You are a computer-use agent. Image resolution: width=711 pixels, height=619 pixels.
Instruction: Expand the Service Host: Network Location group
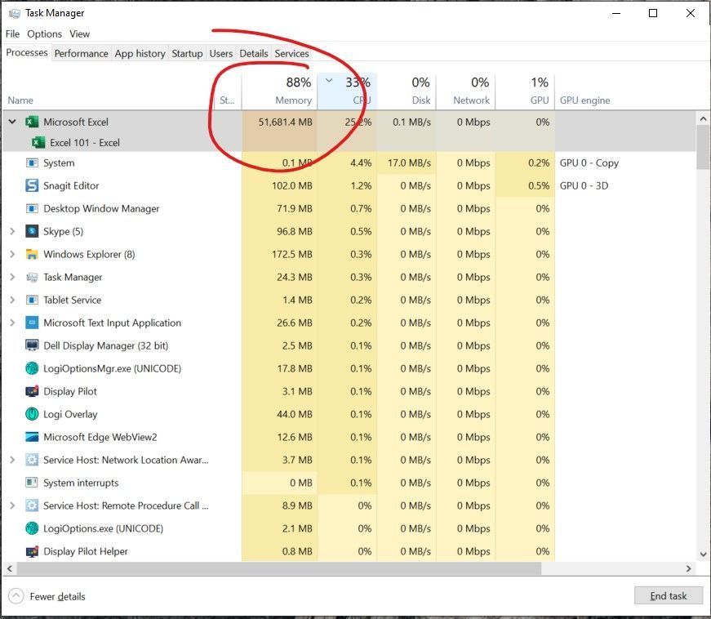11,460
